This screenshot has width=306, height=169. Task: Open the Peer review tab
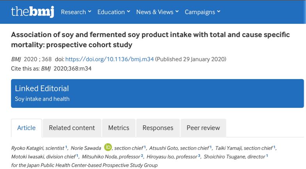(x=203, y=128)
